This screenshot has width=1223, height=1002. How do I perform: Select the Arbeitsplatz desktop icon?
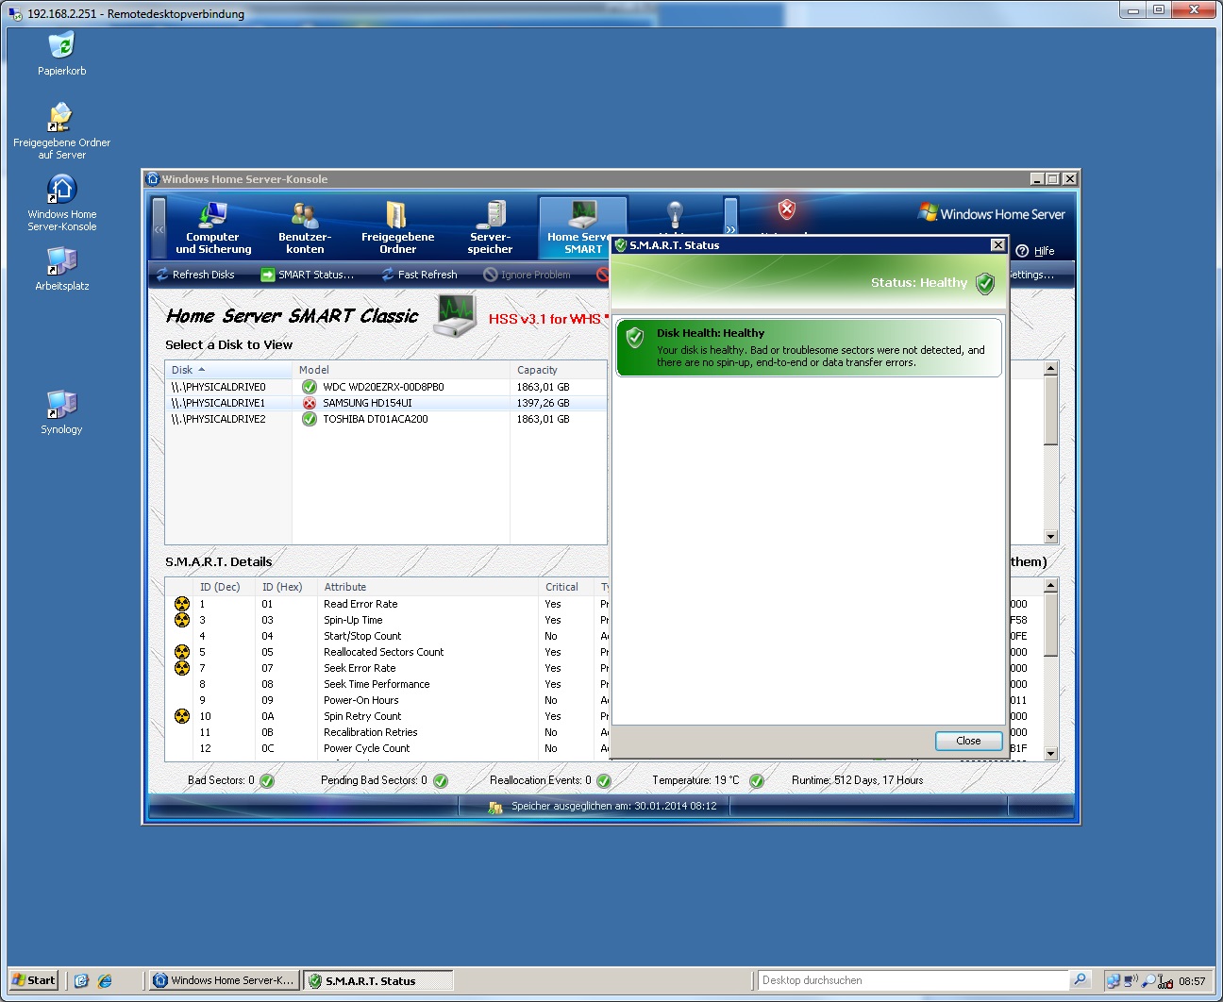click(x=61, y=268)
